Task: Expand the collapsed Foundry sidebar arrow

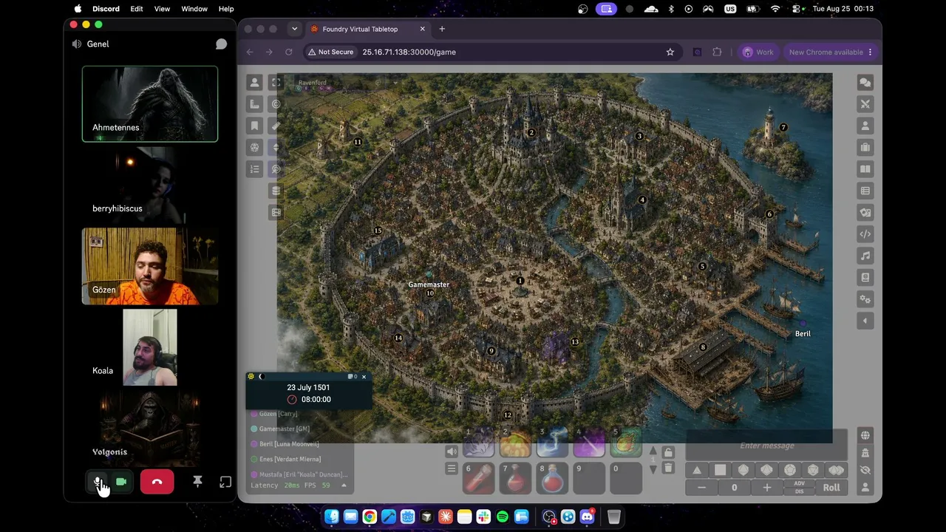Action: pos(865,321)
